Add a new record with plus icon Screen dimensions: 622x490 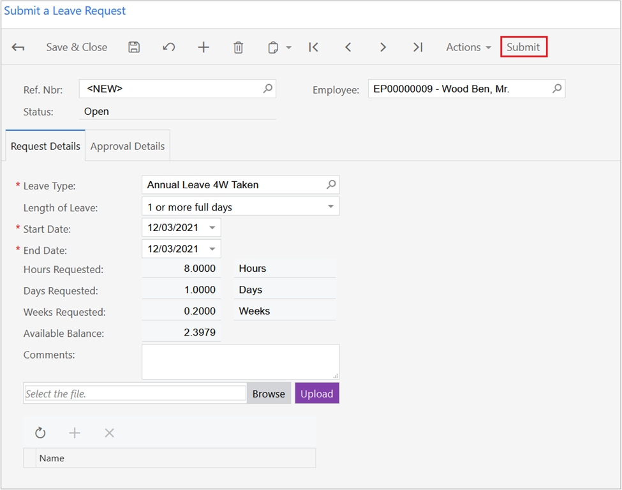click(x=204, y=47)
